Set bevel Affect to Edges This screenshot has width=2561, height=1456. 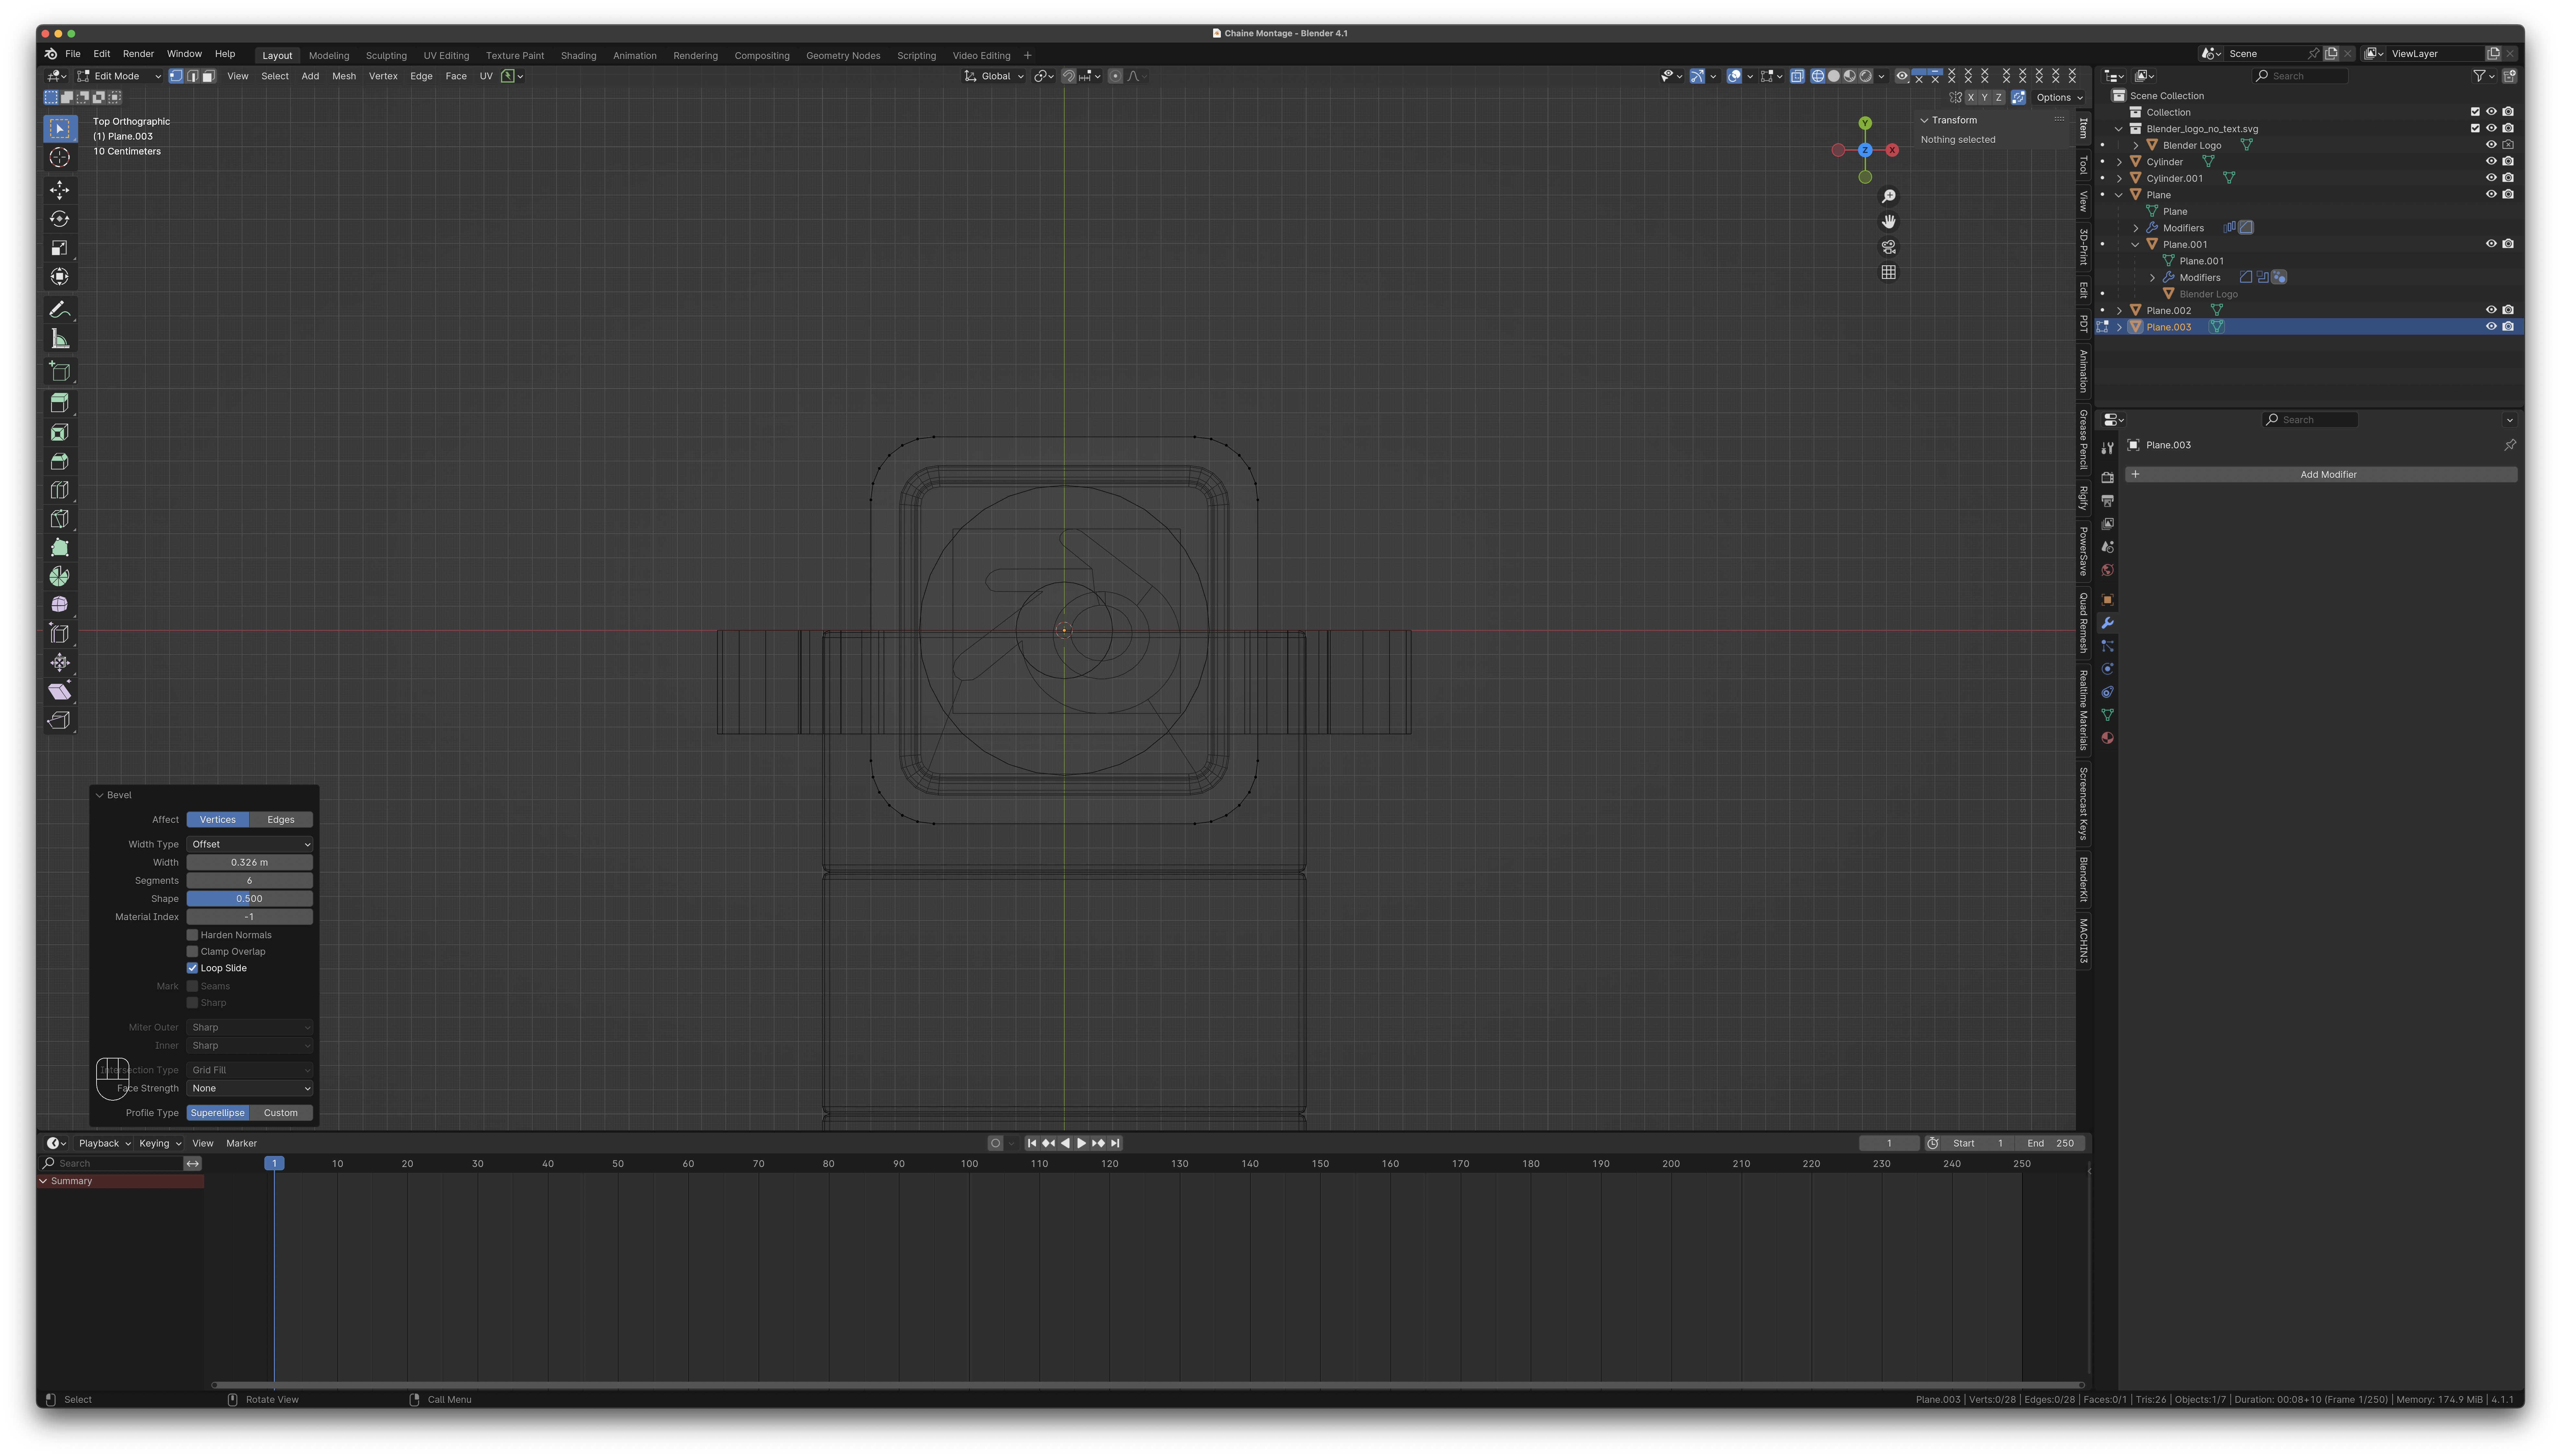(x=281, y=820)
